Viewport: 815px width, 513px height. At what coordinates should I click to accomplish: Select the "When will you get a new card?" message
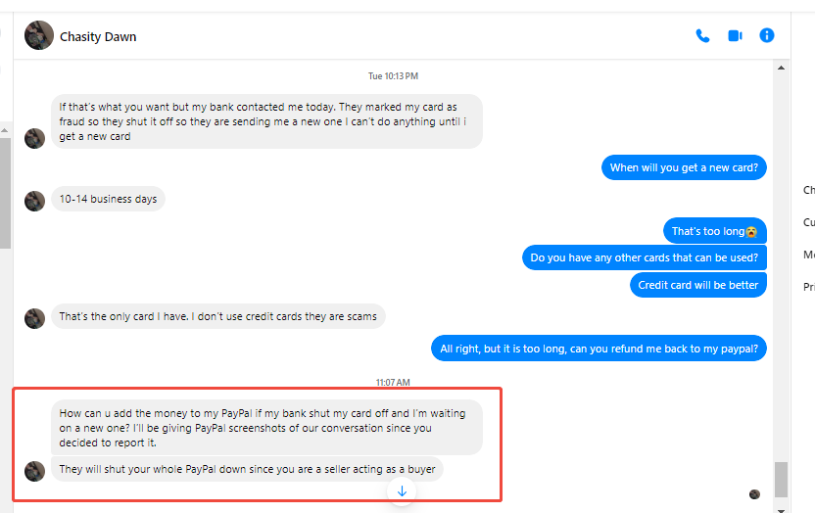pos(683,167)
